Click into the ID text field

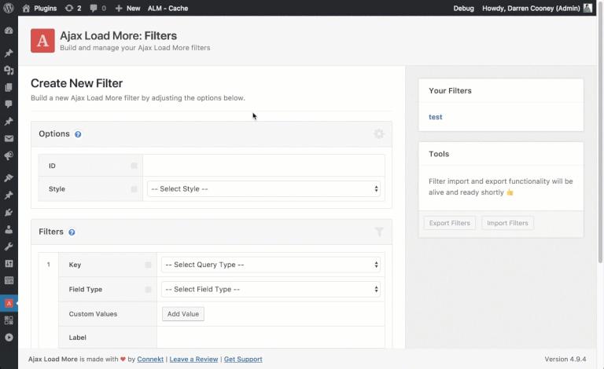(263, 166)
